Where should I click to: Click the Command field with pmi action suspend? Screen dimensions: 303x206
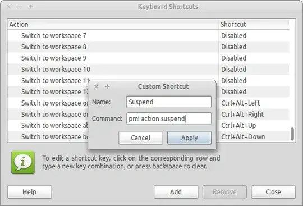pos(169,118)
